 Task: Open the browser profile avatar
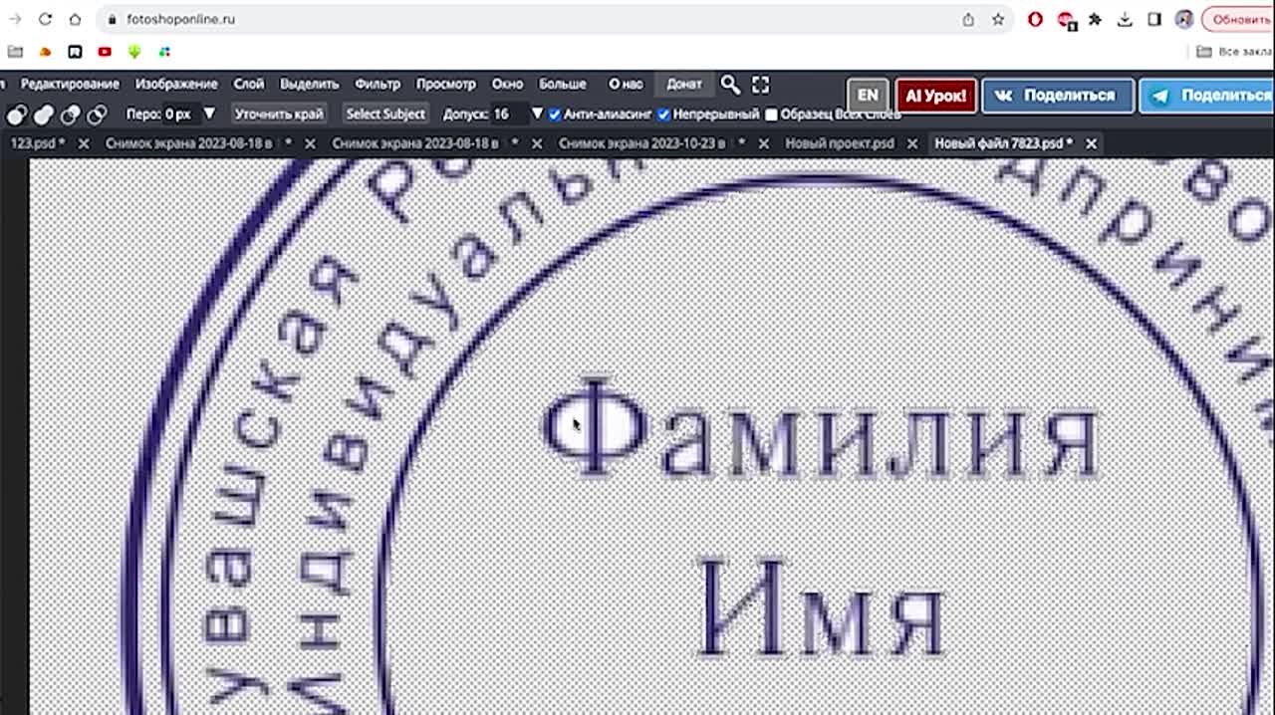tap(1184, 19)
